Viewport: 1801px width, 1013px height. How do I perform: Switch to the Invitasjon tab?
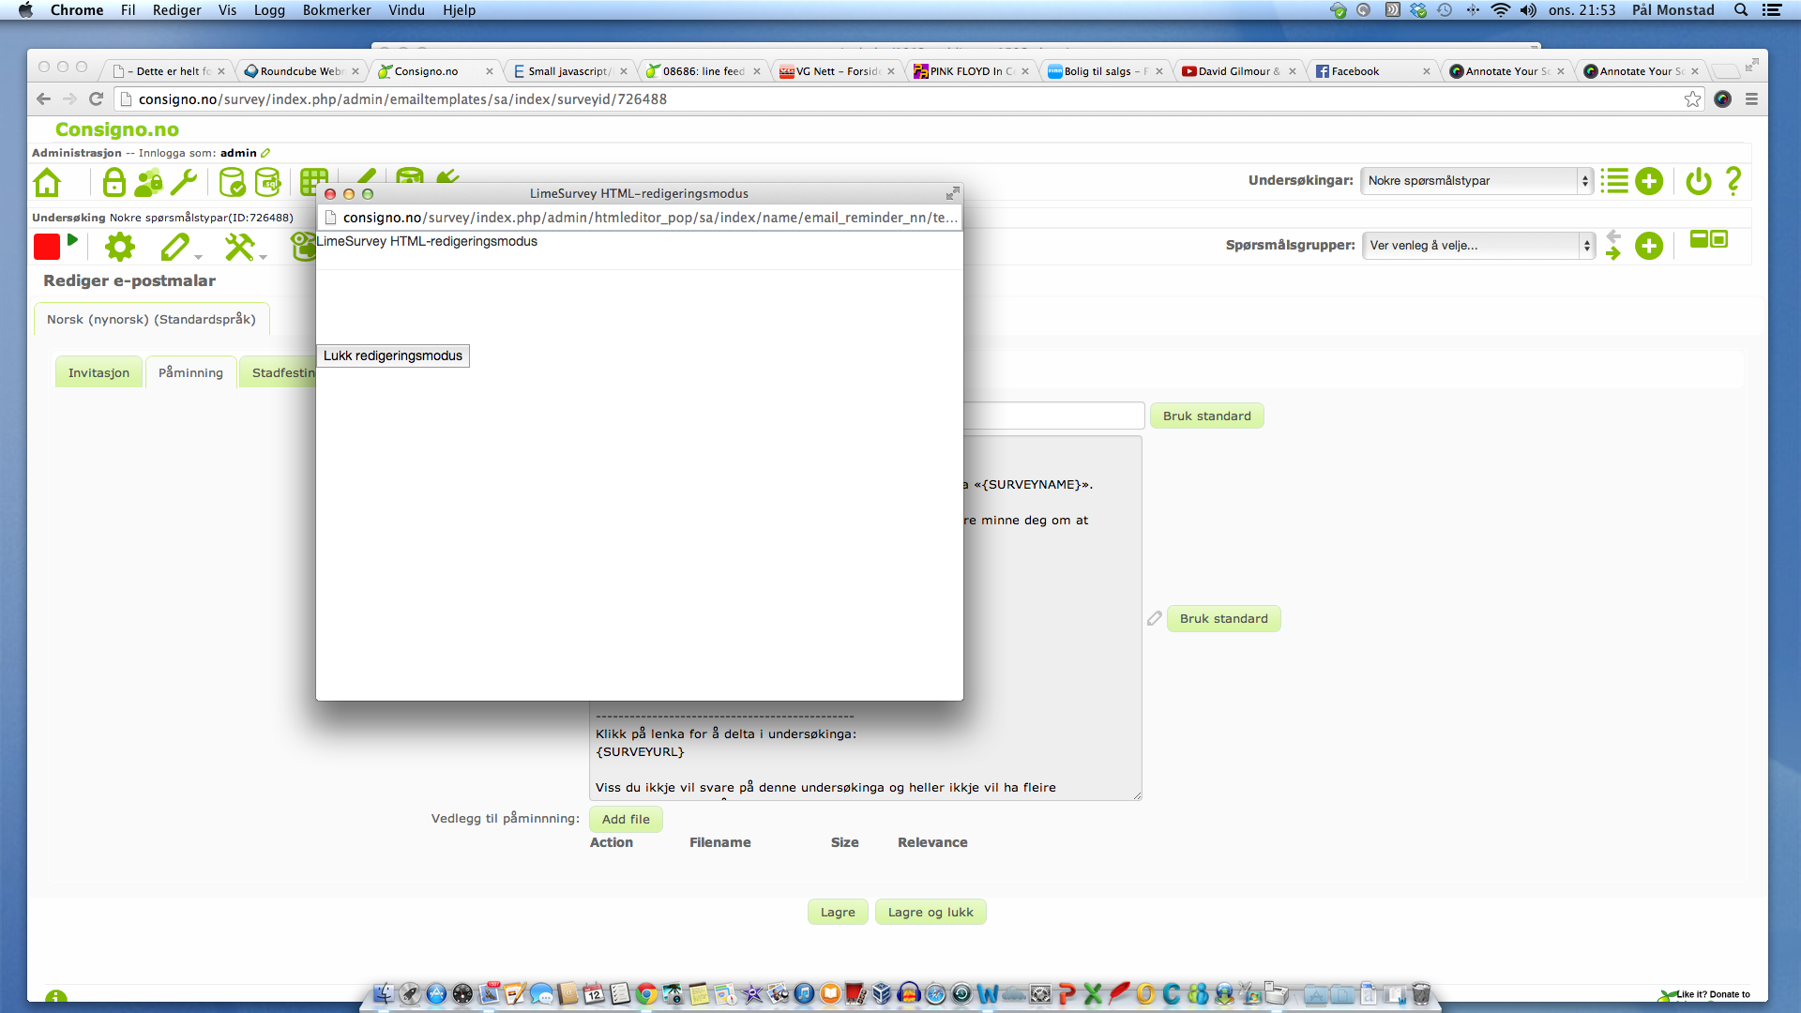(98, 373)
